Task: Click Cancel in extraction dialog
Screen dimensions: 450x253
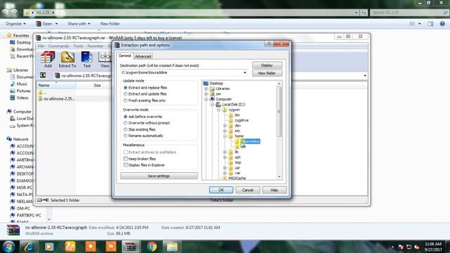Action: point(247,190)
